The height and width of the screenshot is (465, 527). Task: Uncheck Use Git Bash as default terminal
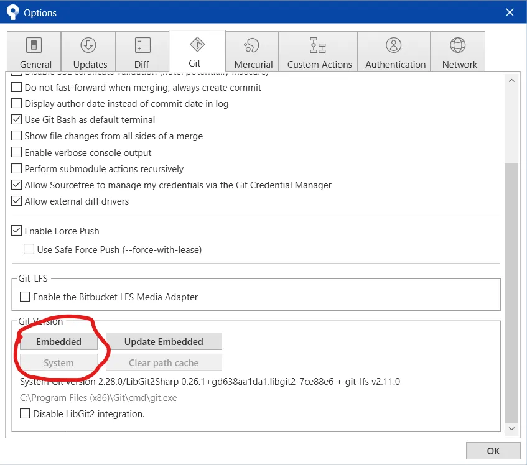tap(16, 119)
